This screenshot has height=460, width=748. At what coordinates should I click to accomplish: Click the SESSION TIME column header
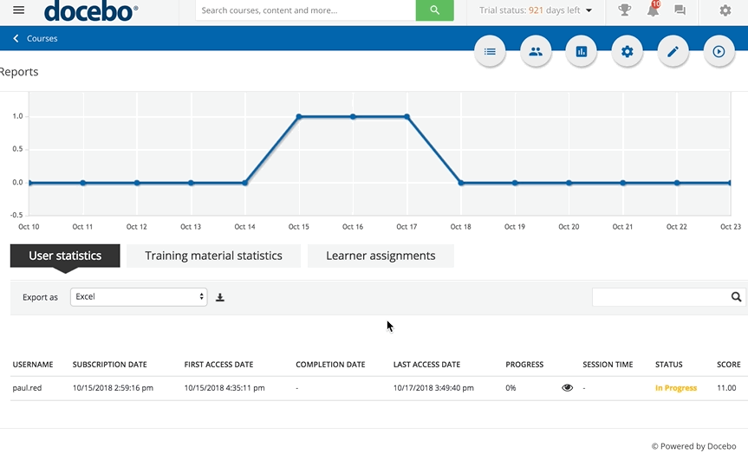pos(608,365)
